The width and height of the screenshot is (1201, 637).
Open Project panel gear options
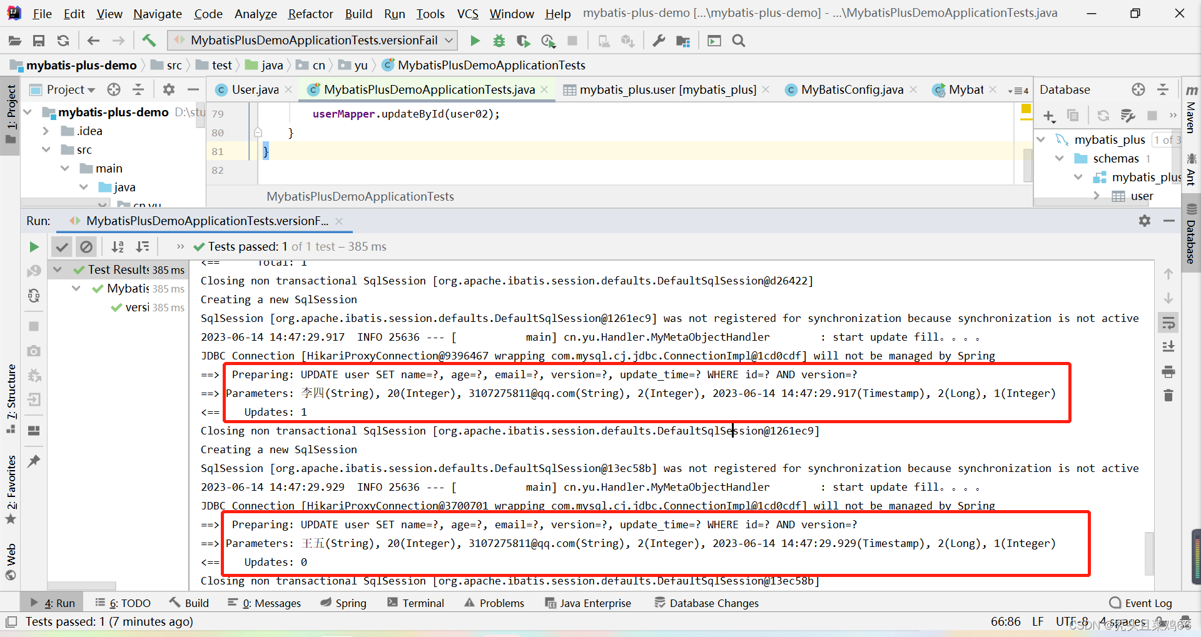click(169, 89)
